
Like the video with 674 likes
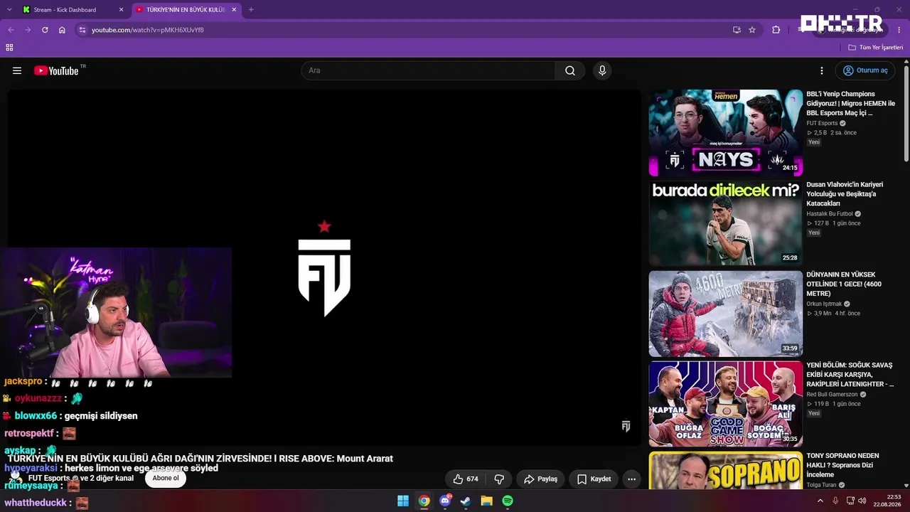coord(466,479)
